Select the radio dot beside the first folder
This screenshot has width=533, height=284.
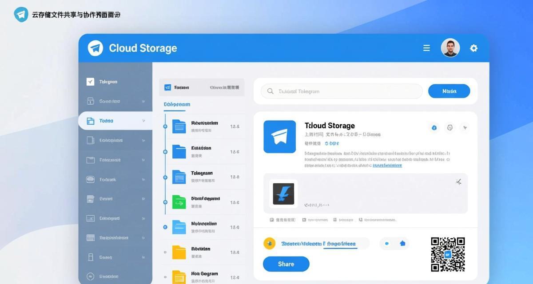pos(165,126)
